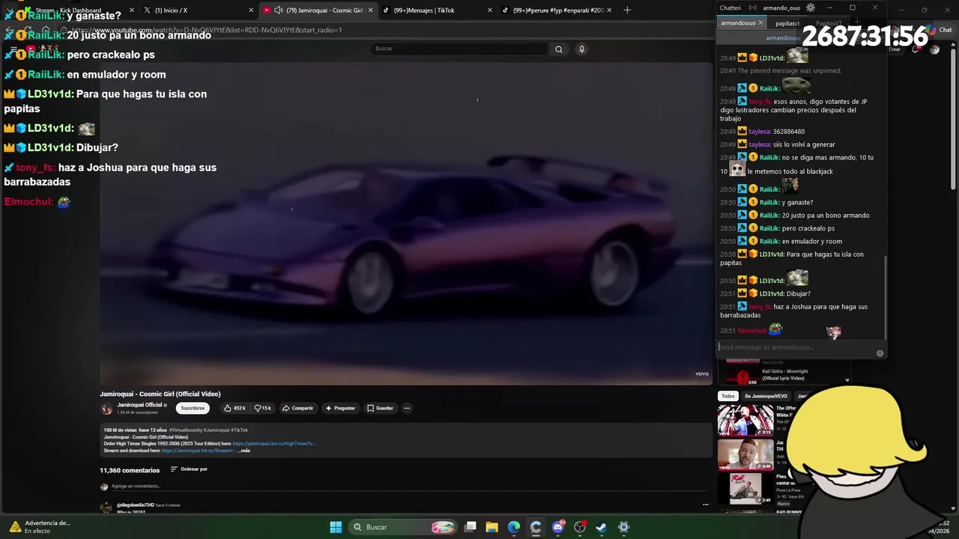959x539 pixels.
Task: Like the Cosmic Girl video
Action: (235, 408)
